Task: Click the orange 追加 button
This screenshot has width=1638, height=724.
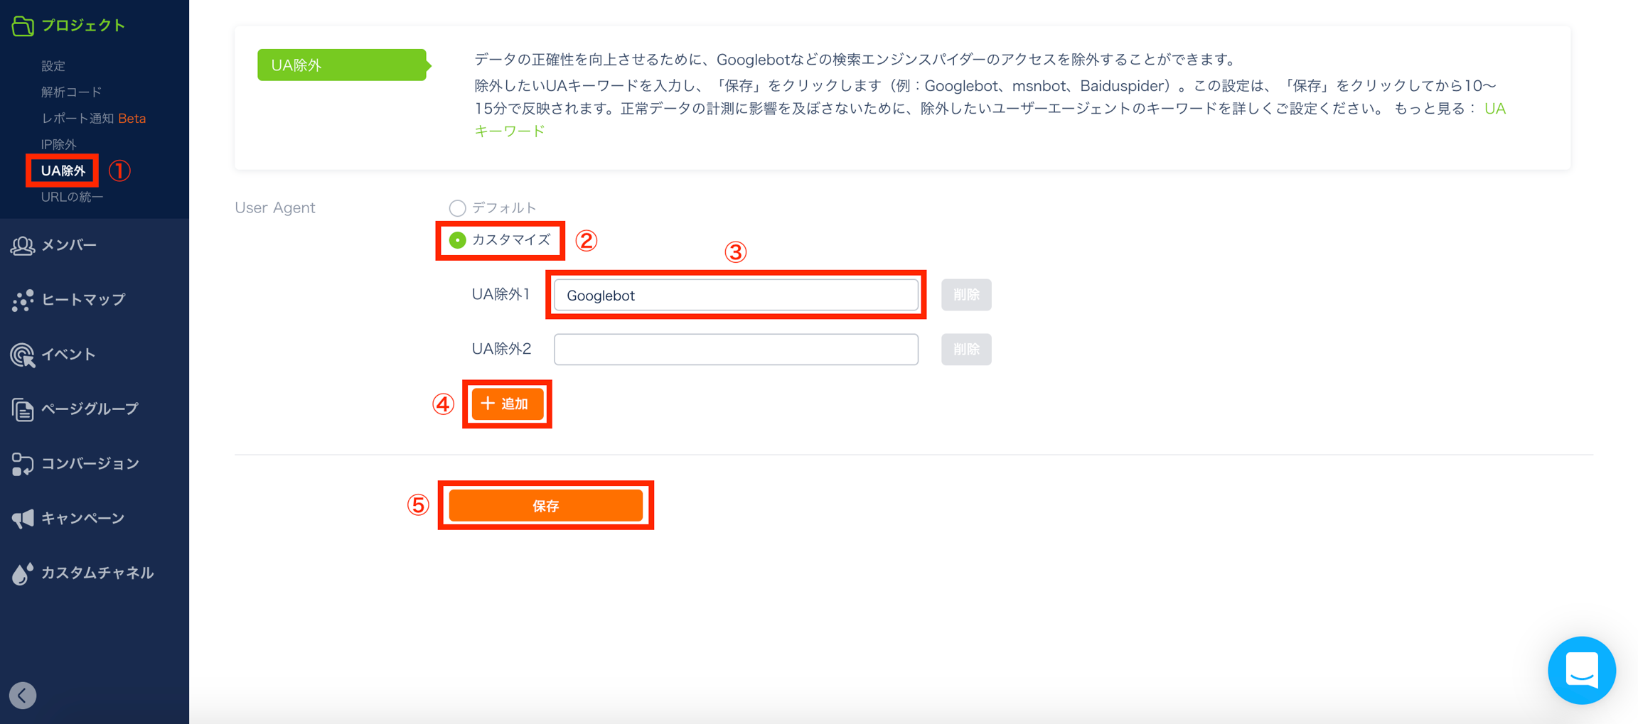Action: click(507, 404)
